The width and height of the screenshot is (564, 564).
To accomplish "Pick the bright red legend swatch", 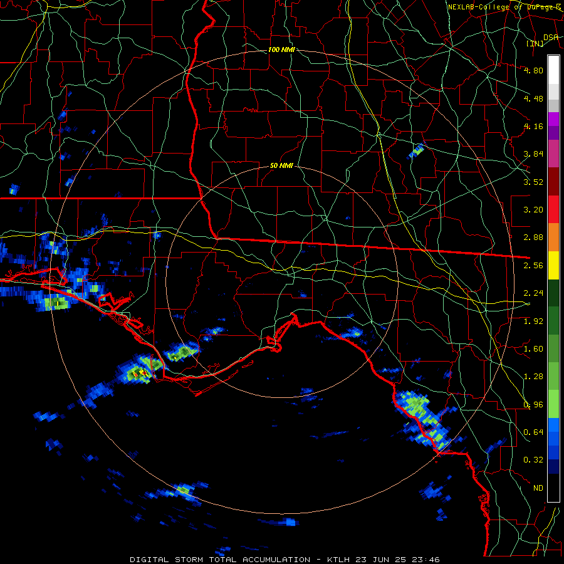I will point(553,209).
